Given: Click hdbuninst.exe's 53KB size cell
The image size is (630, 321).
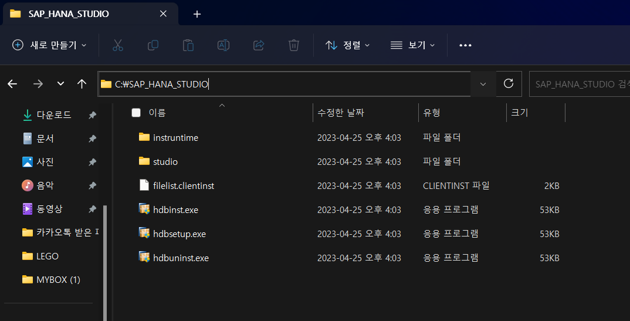Looking at the screenshot, I should pos(549,258).
